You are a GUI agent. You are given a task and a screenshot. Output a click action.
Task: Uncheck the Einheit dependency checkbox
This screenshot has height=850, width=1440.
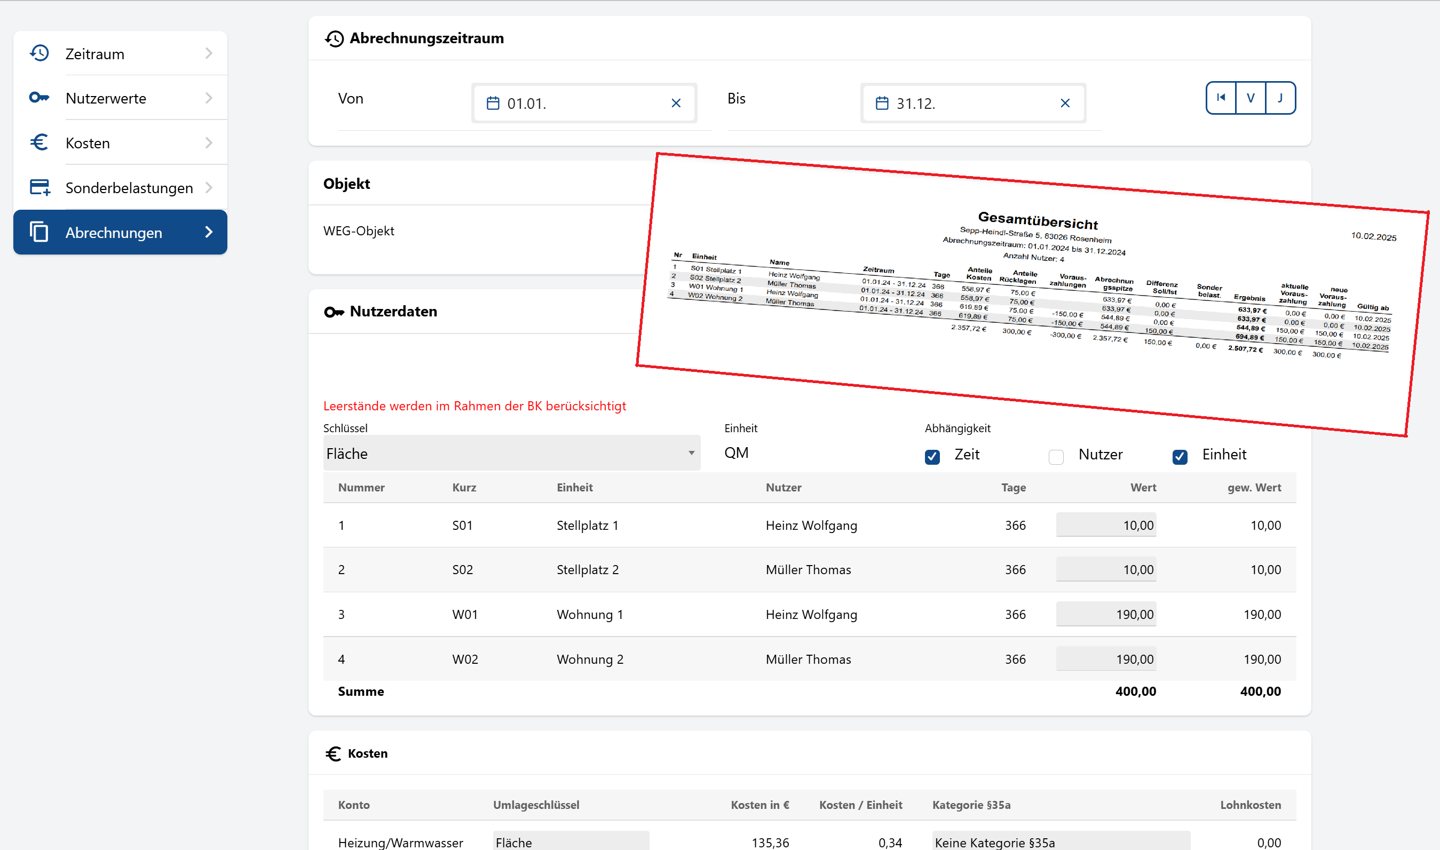tap(1180, 457)
